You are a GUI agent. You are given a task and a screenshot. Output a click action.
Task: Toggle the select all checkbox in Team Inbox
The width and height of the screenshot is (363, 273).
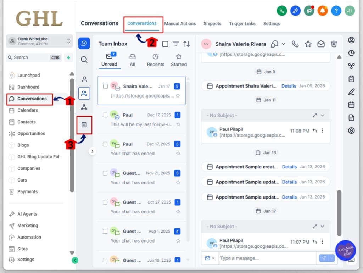coord(165,44)
